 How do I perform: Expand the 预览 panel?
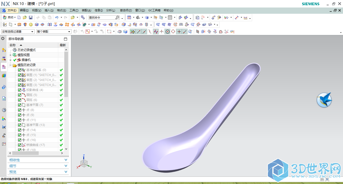38,172
